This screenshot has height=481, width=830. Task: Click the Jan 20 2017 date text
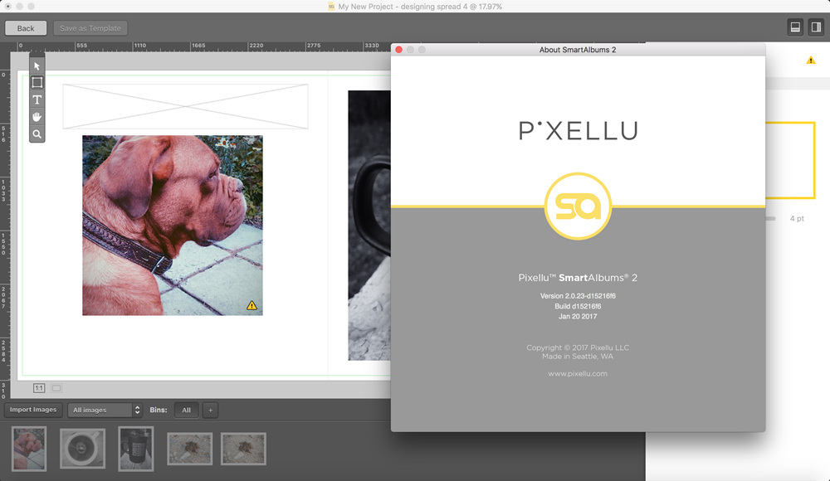(x=578, y=317)
